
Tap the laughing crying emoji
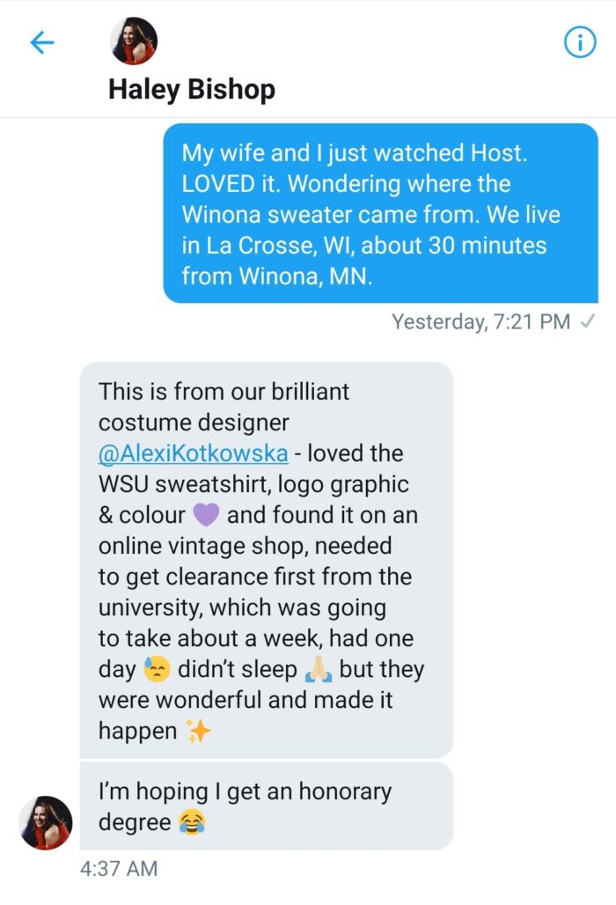click(190, 822)
